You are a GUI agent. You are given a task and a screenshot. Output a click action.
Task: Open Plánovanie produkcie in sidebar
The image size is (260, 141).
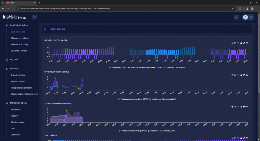(x=20, y=38)
